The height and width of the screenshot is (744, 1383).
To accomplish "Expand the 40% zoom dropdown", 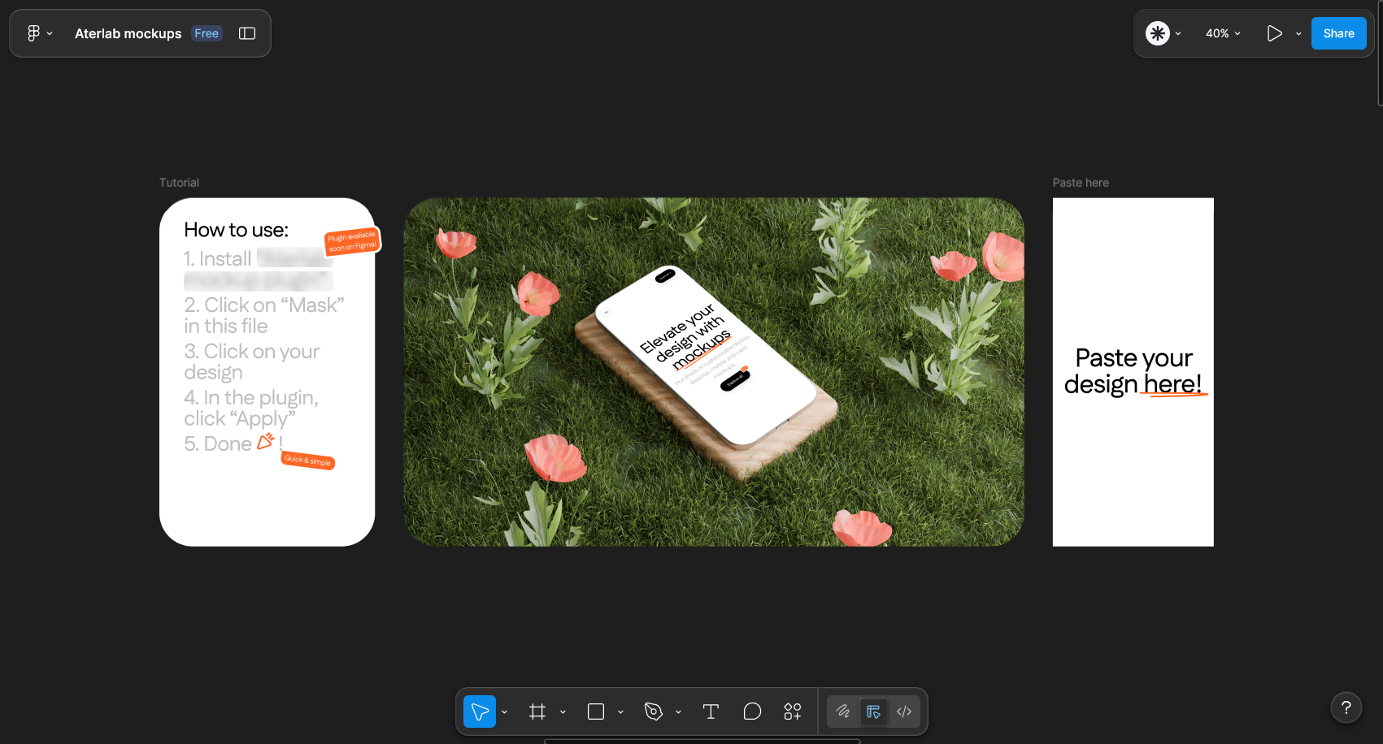I will [x=1223, y=33].
